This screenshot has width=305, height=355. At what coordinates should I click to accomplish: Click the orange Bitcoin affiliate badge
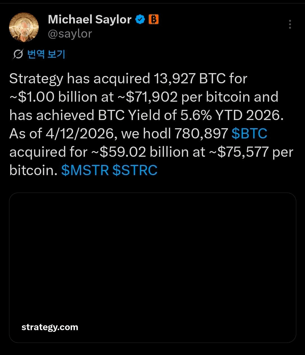tap(154, 19)
